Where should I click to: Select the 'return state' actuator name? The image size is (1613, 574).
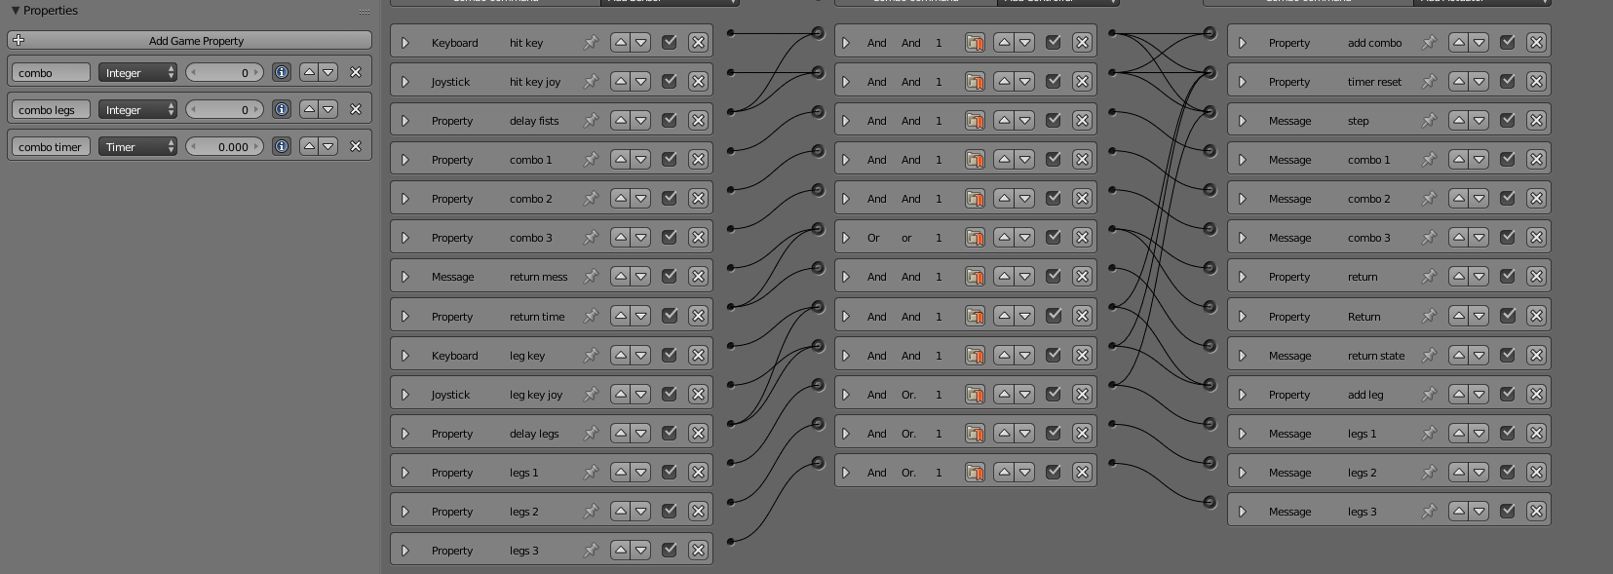pos(1376,356)
